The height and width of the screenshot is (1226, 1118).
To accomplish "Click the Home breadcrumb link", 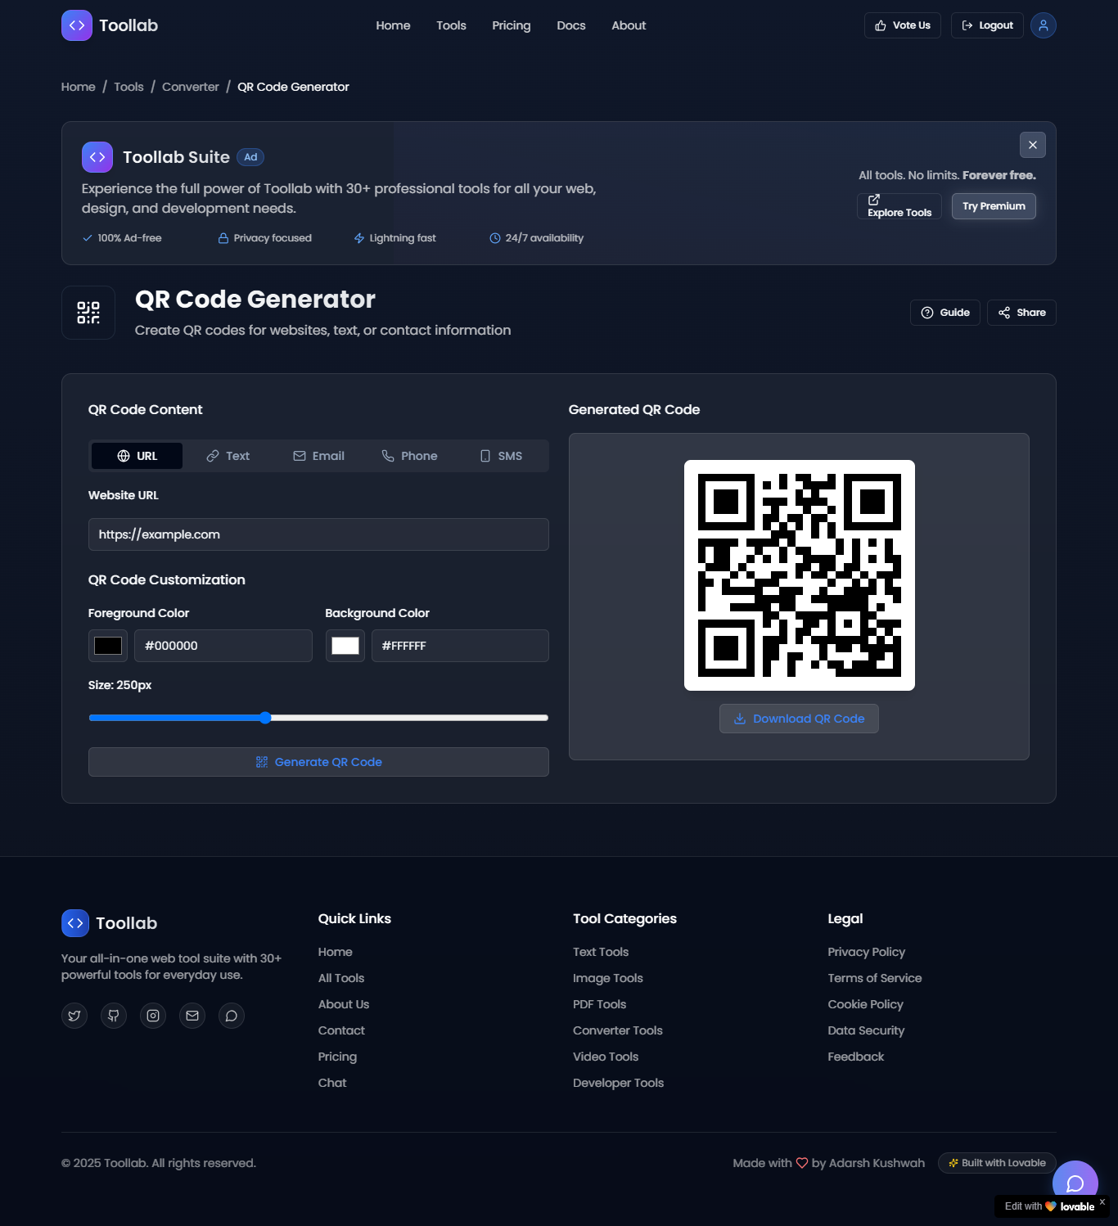I will (79, 87).
